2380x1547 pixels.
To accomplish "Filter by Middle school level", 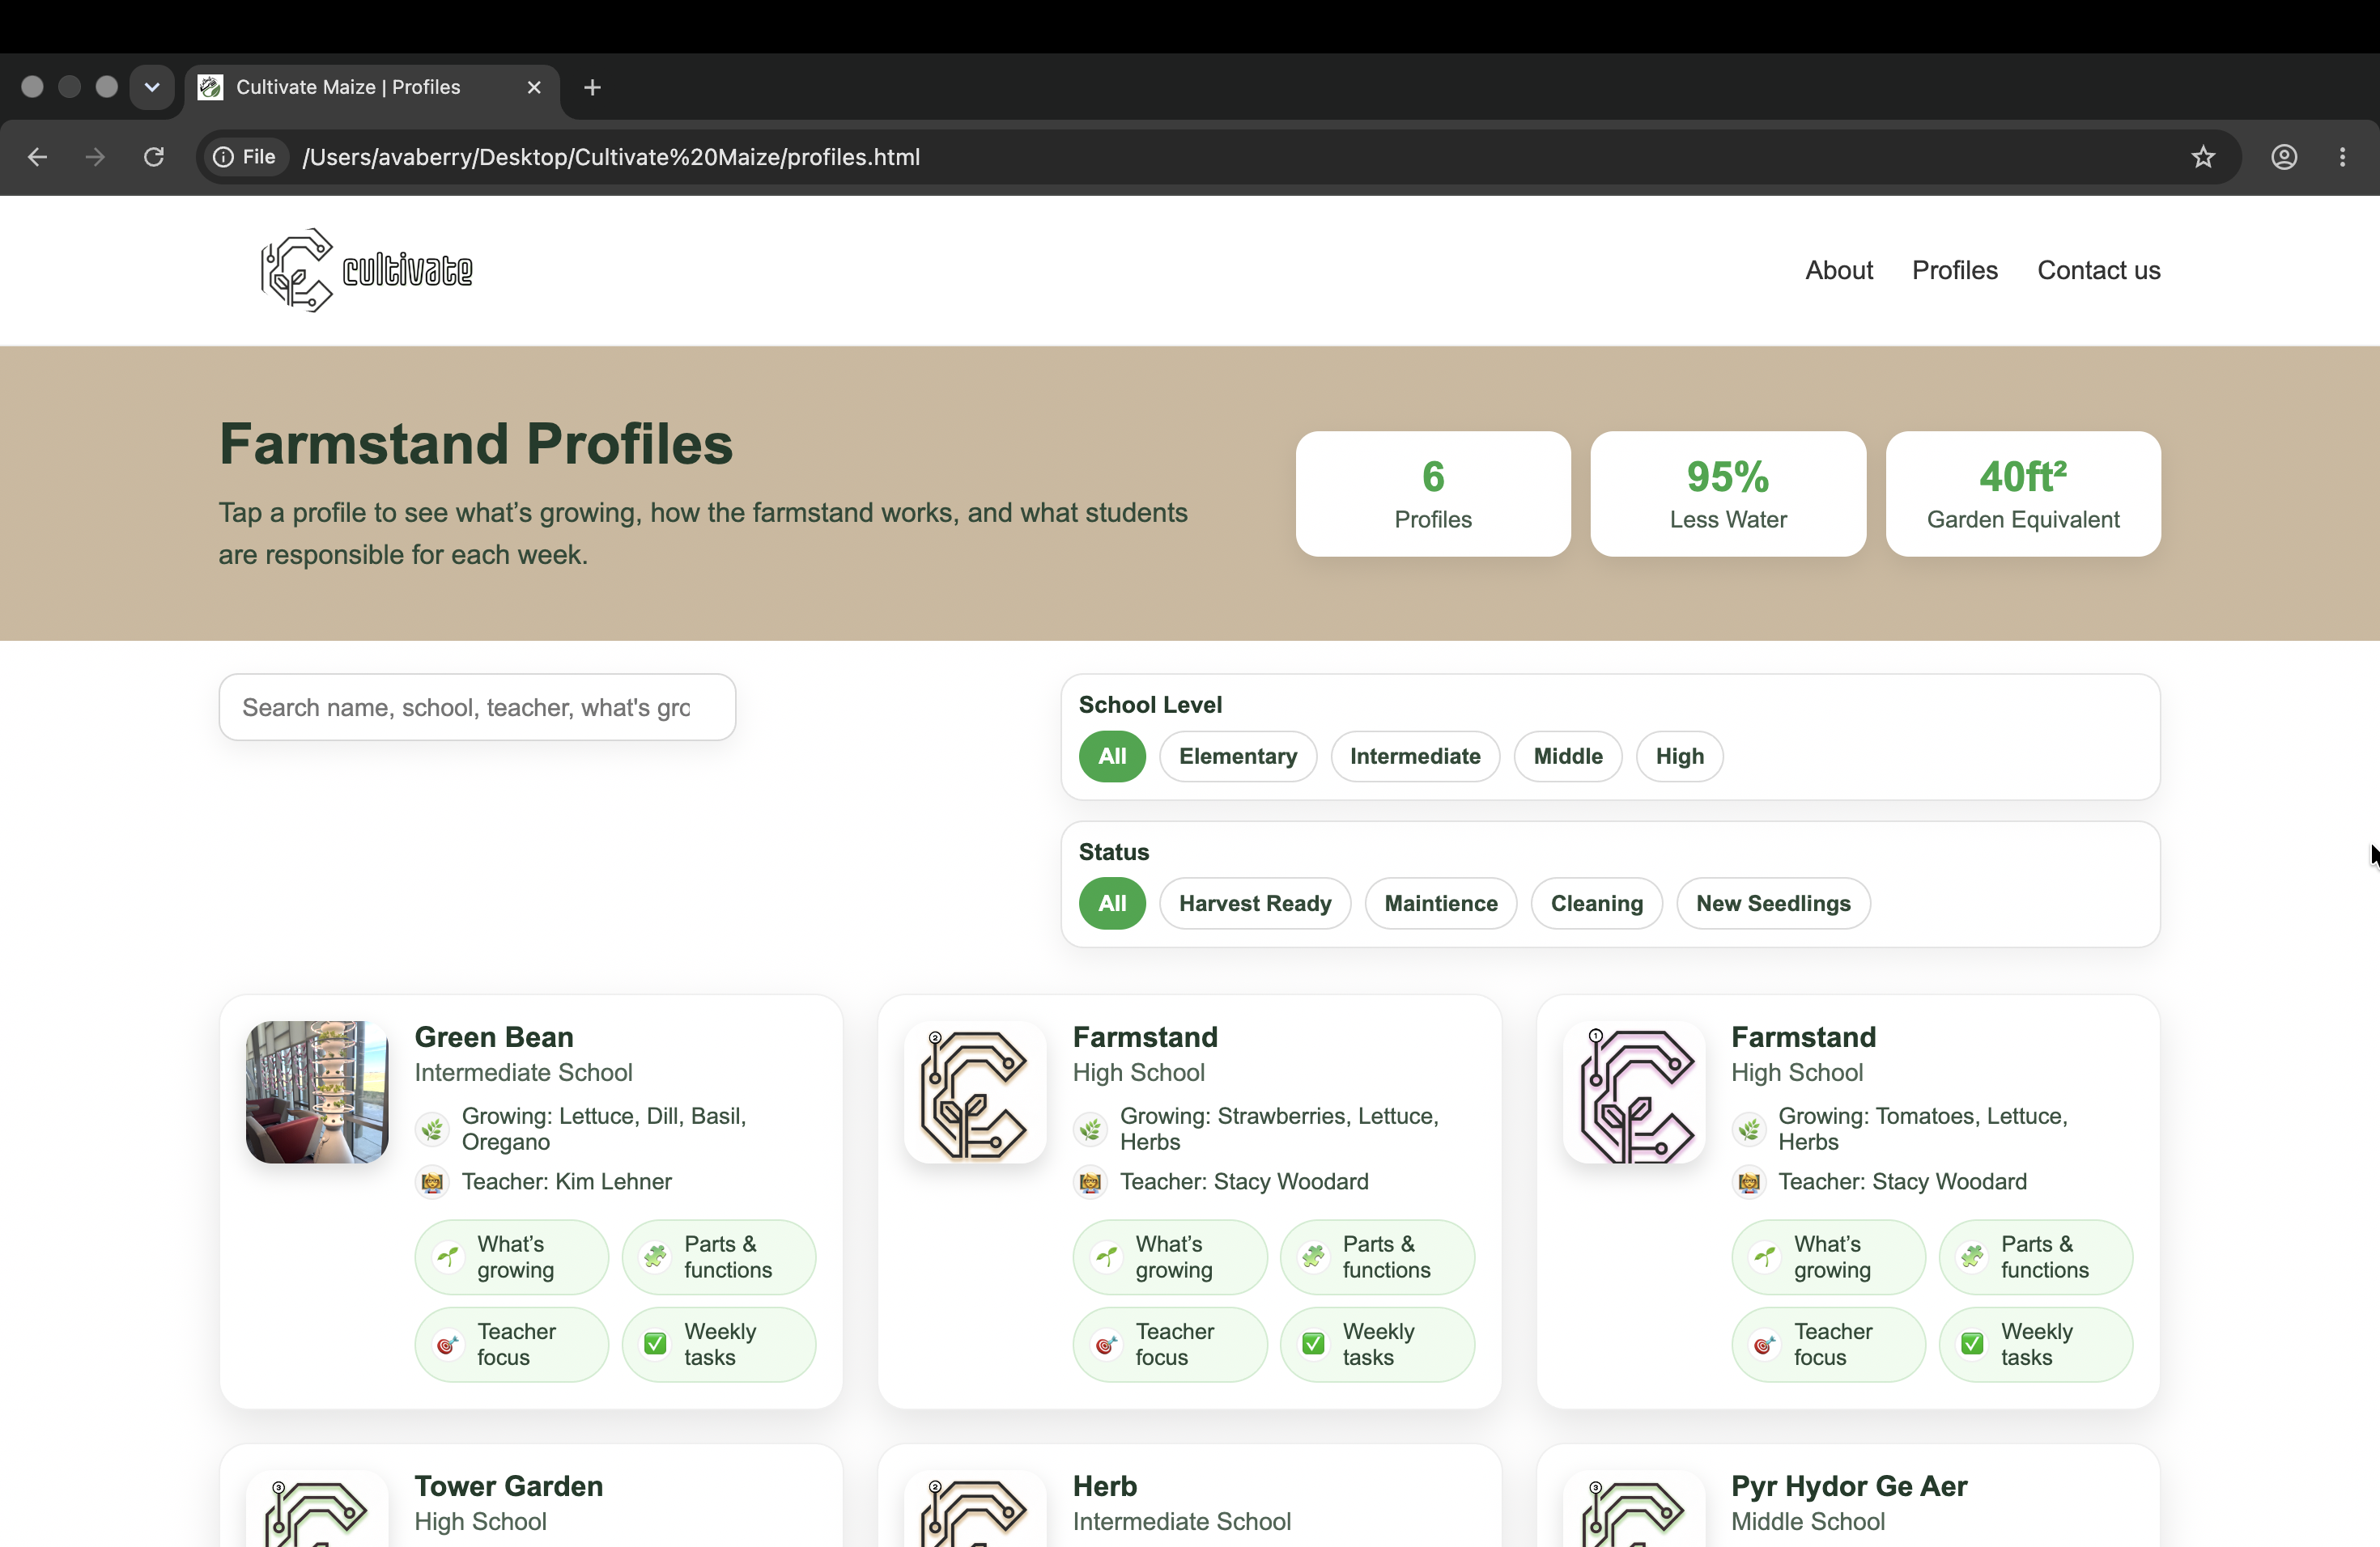I will coord(1568,757).
